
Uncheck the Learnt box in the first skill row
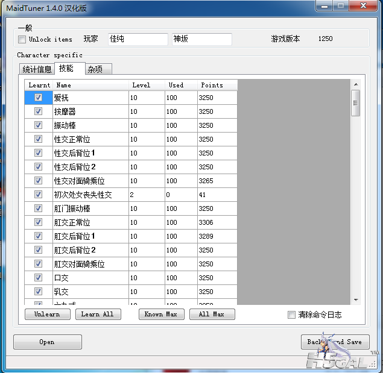coord(39,98)
